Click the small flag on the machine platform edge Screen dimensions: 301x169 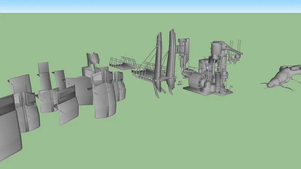[231, 87]
